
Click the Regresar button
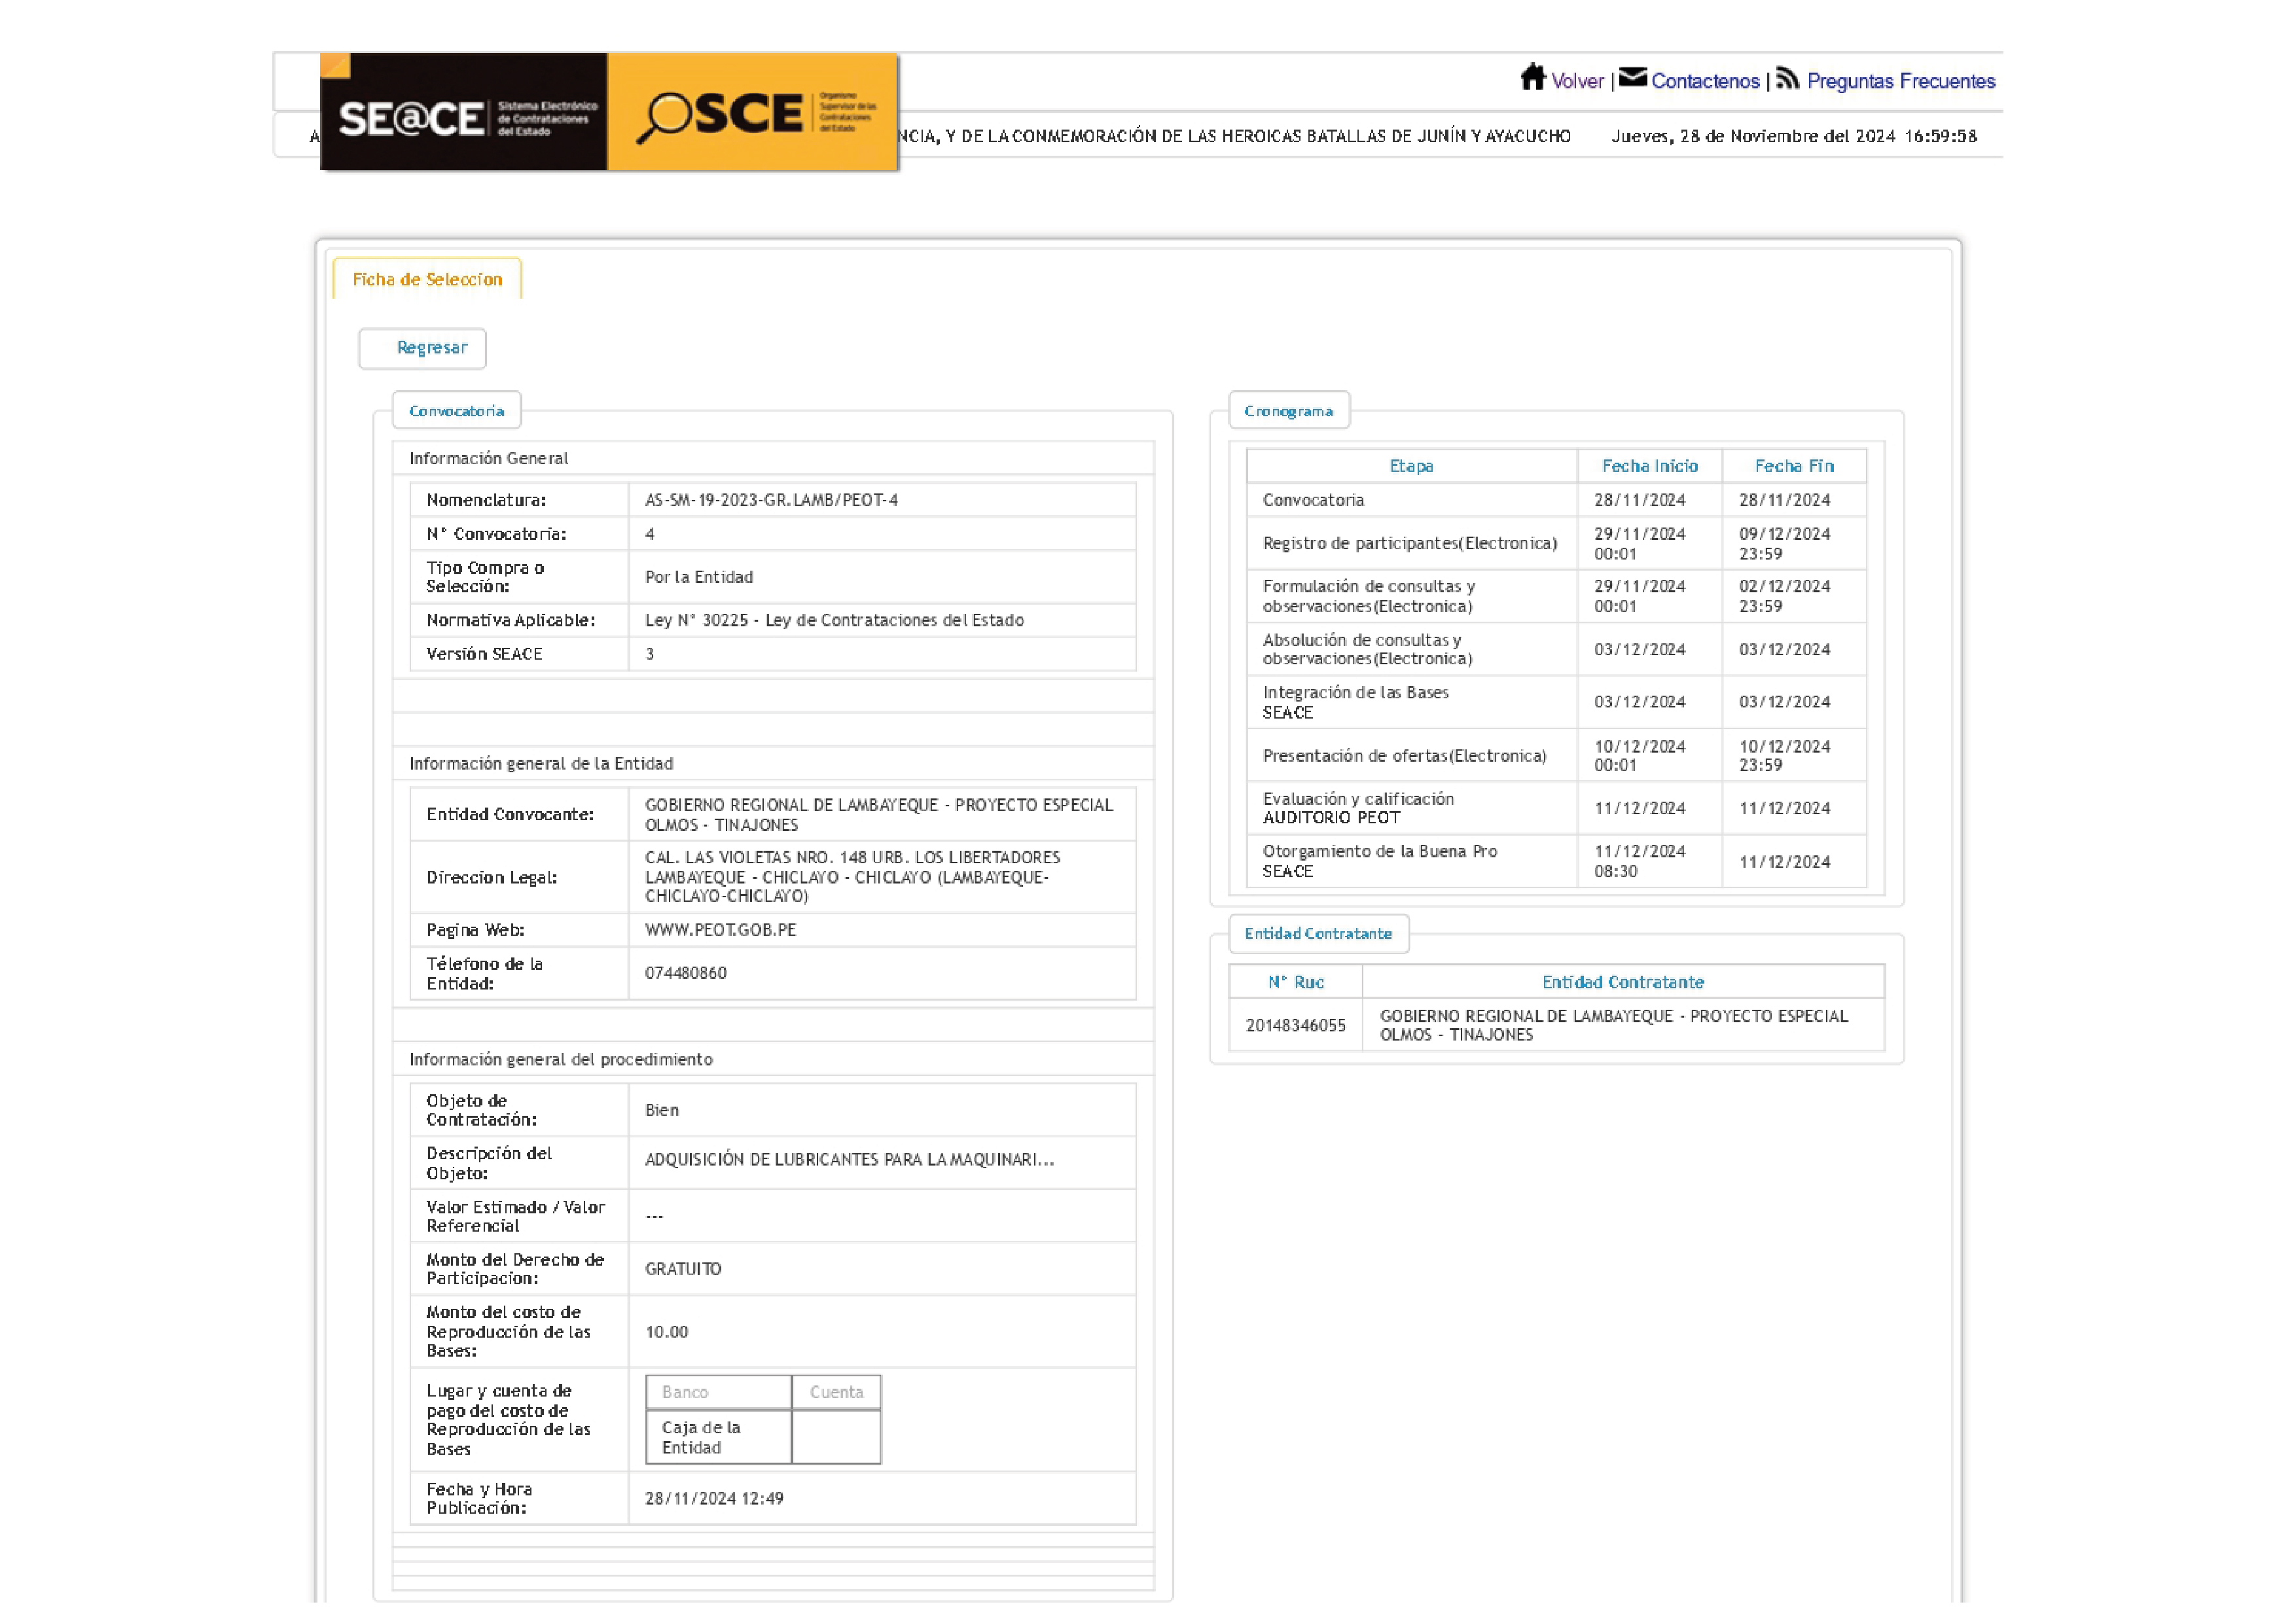pyautogui.click(x=422, y=348)
